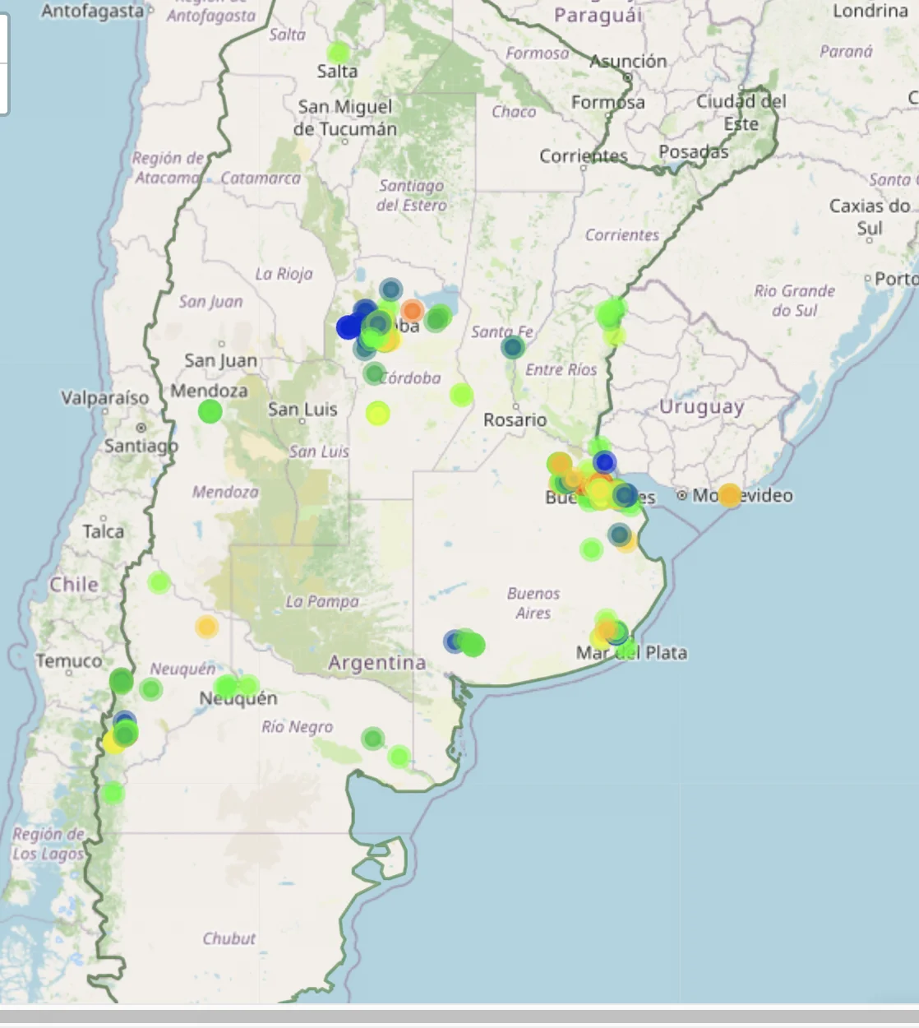Click the 'Catamarca' province label

(261, 178)
